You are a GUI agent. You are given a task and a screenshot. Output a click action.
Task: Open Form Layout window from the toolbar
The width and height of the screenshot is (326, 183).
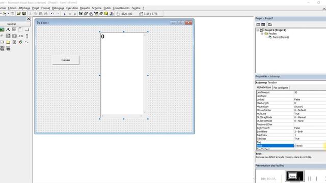91,14
